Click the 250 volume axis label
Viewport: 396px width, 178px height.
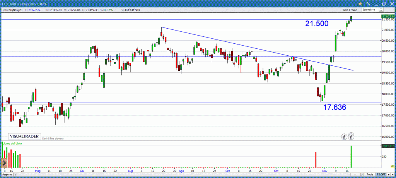click(385, 157)
